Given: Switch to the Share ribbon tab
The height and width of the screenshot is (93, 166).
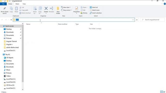Looking at the screenshot, I should click(x=17, y=4).
